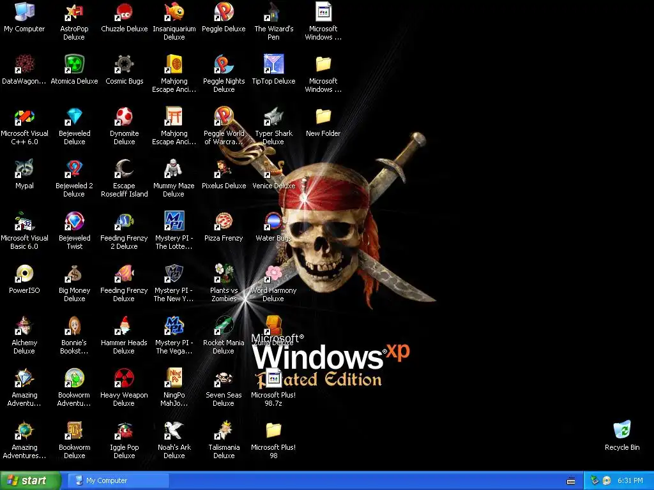Select the Mummy Maze Deluxe icon
This screenshot has height=490, width=654.
(x=174, y=168)
